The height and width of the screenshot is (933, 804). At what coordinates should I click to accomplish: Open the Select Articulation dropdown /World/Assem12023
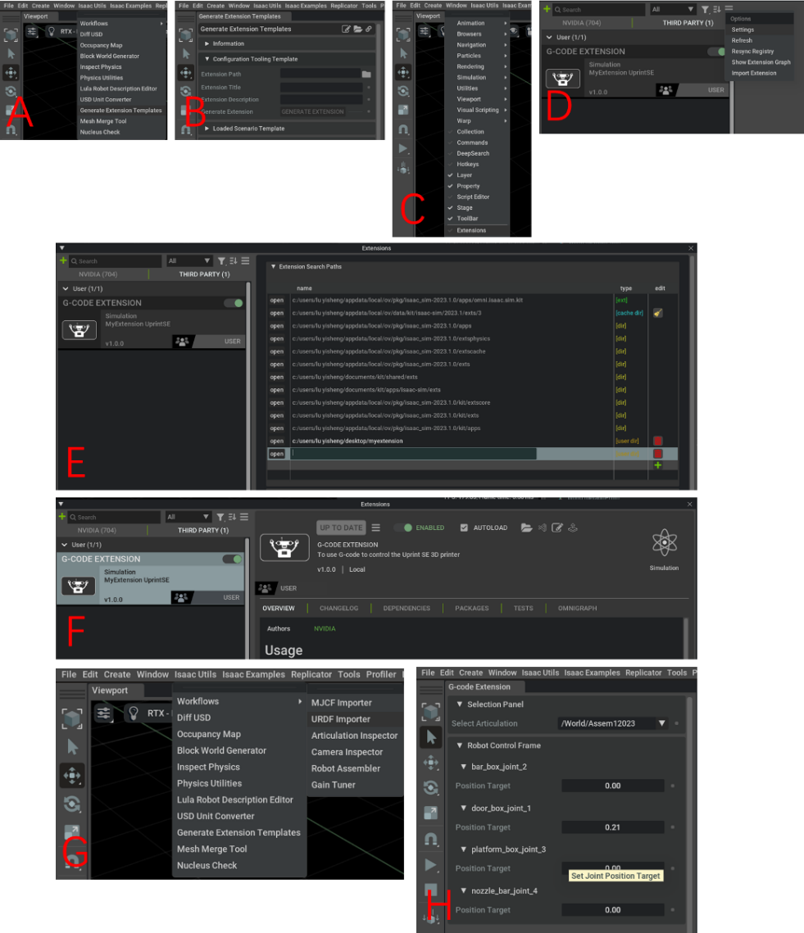(x=611, y=723)
